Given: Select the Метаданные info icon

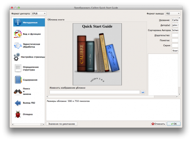Looking at the screenshot, I should click(18, 23).
